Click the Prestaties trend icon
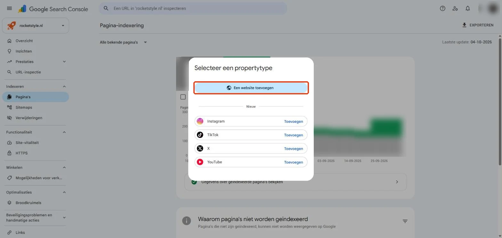Screen dimensions: 502x238 9,62
